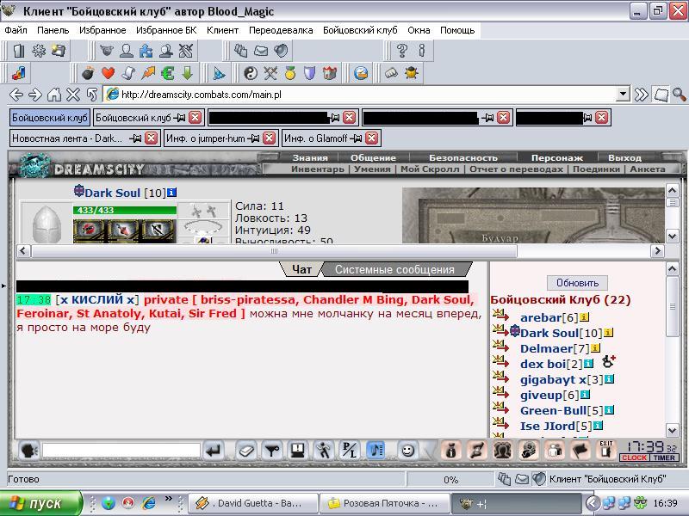Screen dimensions: 689x516
Task: Open the Избранное БК menu
Action: (x=166, y=30)
